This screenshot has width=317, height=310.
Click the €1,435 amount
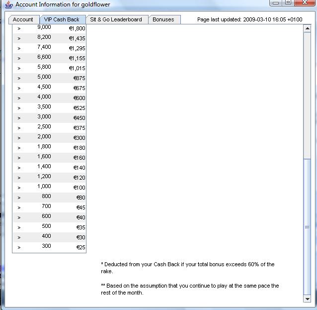77,38
